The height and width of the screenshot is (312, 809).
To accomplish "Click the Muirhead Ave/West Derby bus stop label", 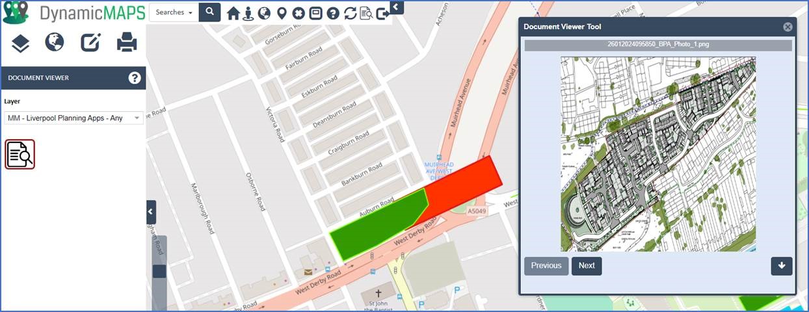I will 439,172.
